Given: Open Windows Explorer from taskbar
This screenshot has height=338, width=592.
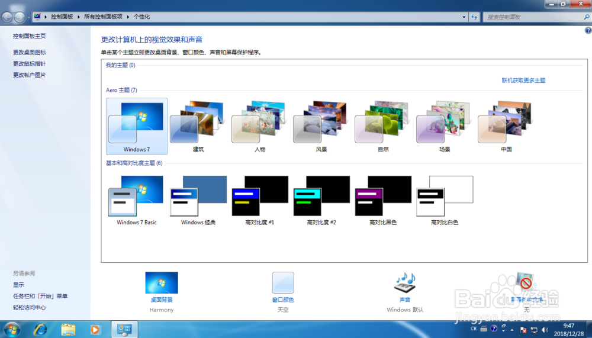Looking at the screenshot, I should 68,329.
